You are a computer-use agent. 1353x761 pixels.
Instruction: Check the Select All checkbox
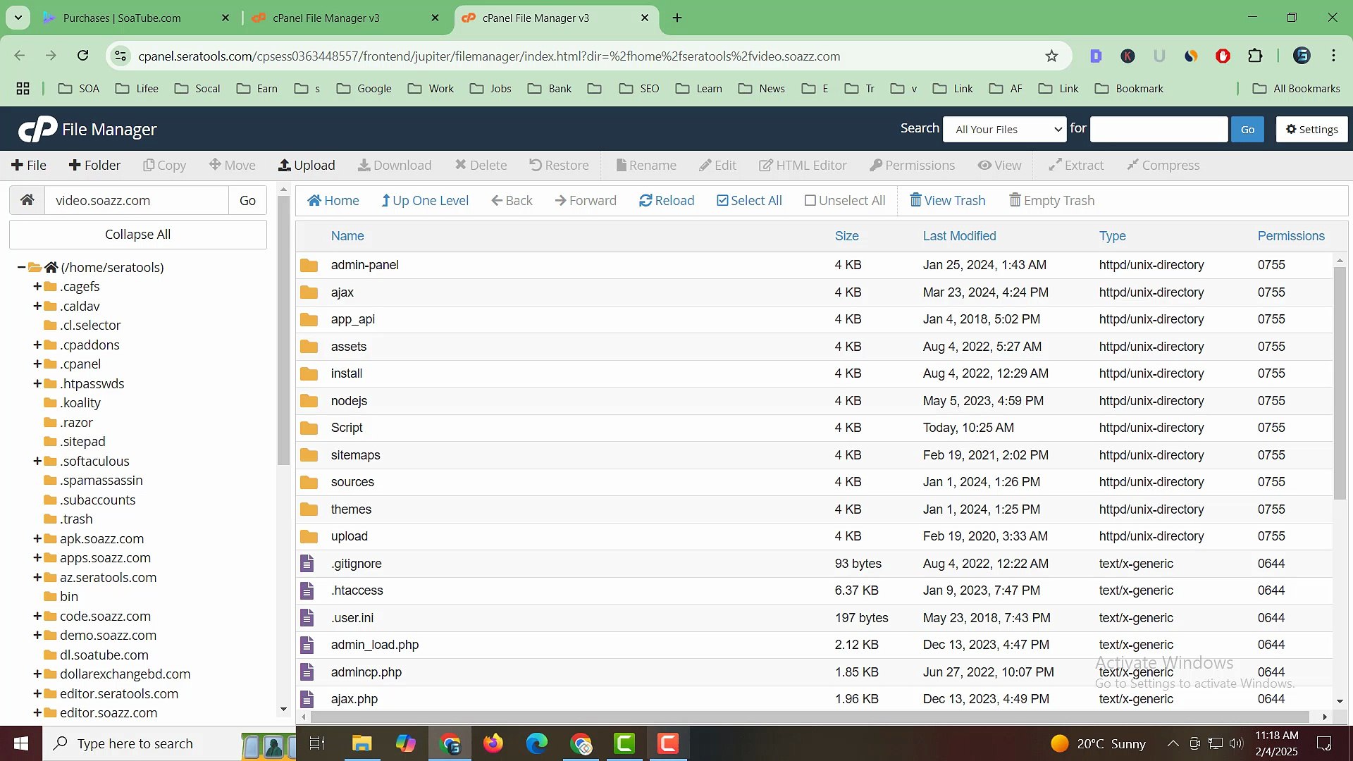coord(722,201)
